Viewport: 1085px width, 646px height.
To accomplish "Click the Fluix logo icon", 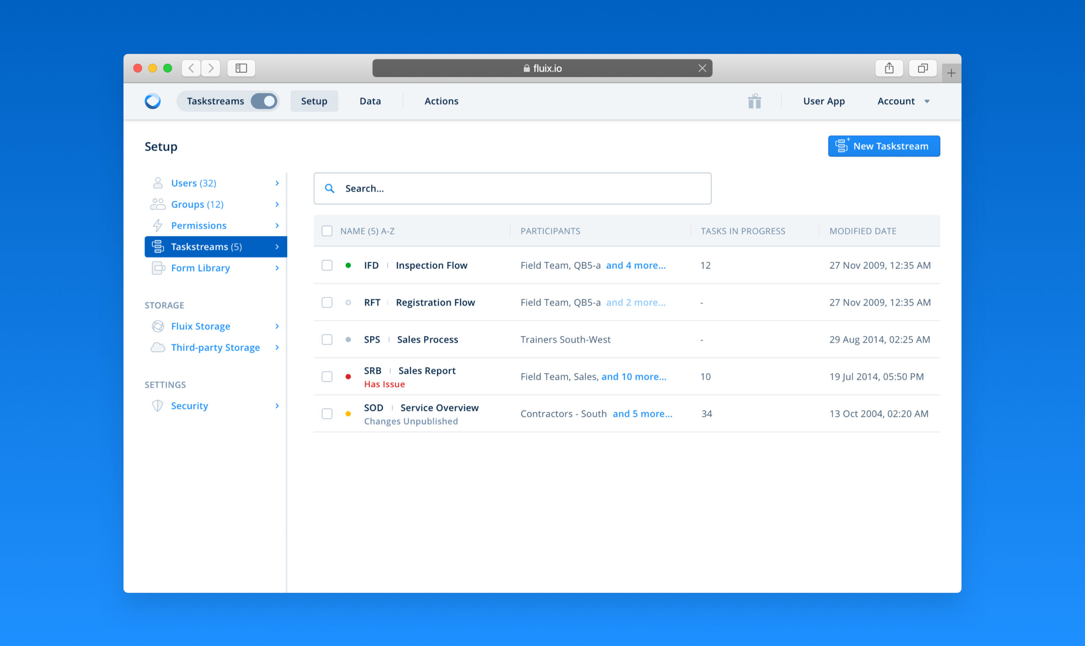I will point(153,101).
